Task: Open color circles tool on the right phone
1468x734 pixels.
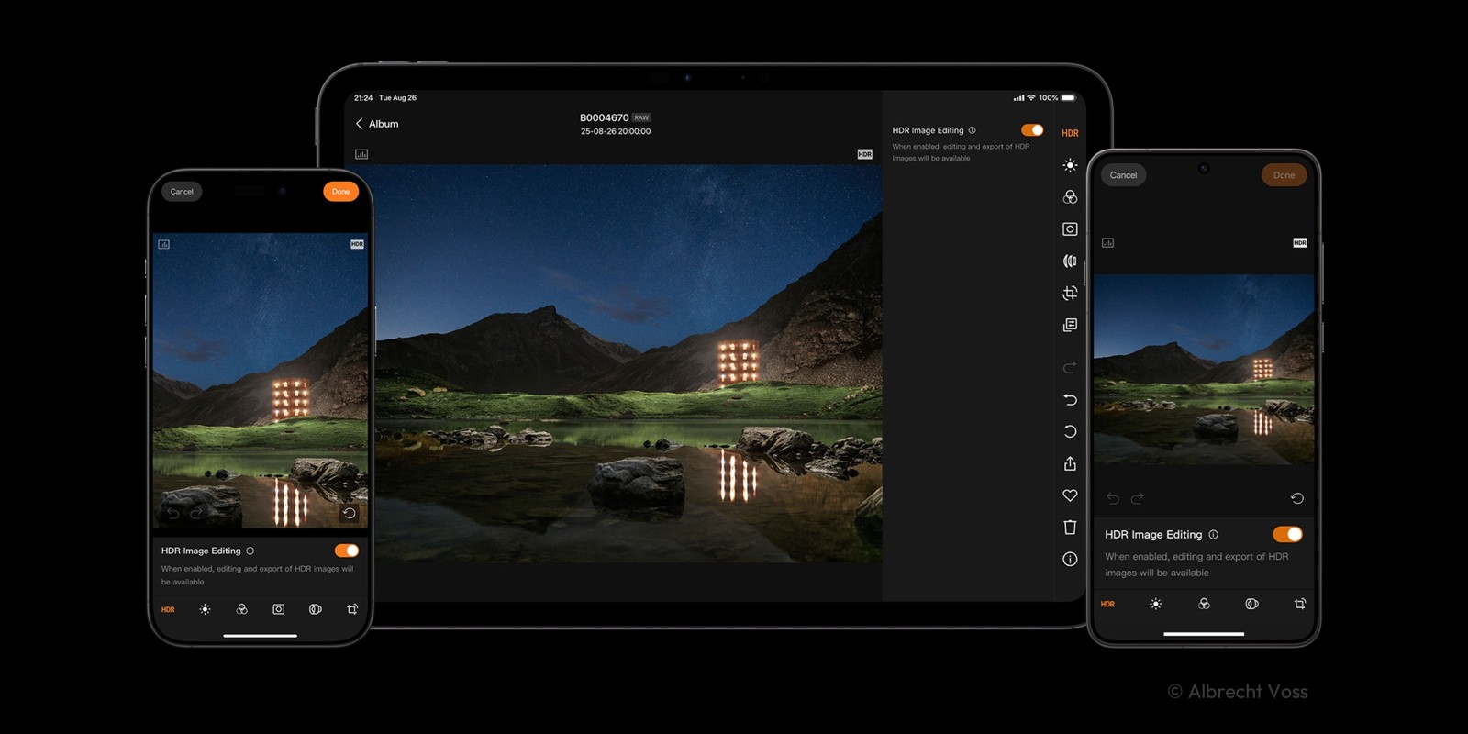Action: 1204,604
